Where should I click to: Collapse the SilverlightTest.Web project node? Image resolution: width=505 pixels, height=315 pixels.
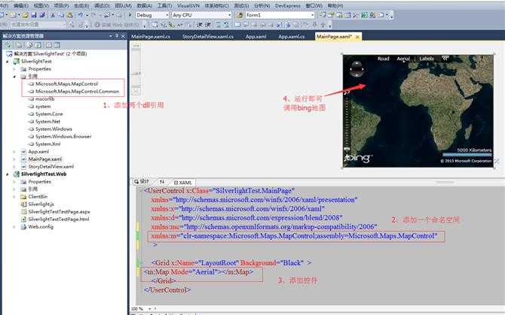pos(8,174)
